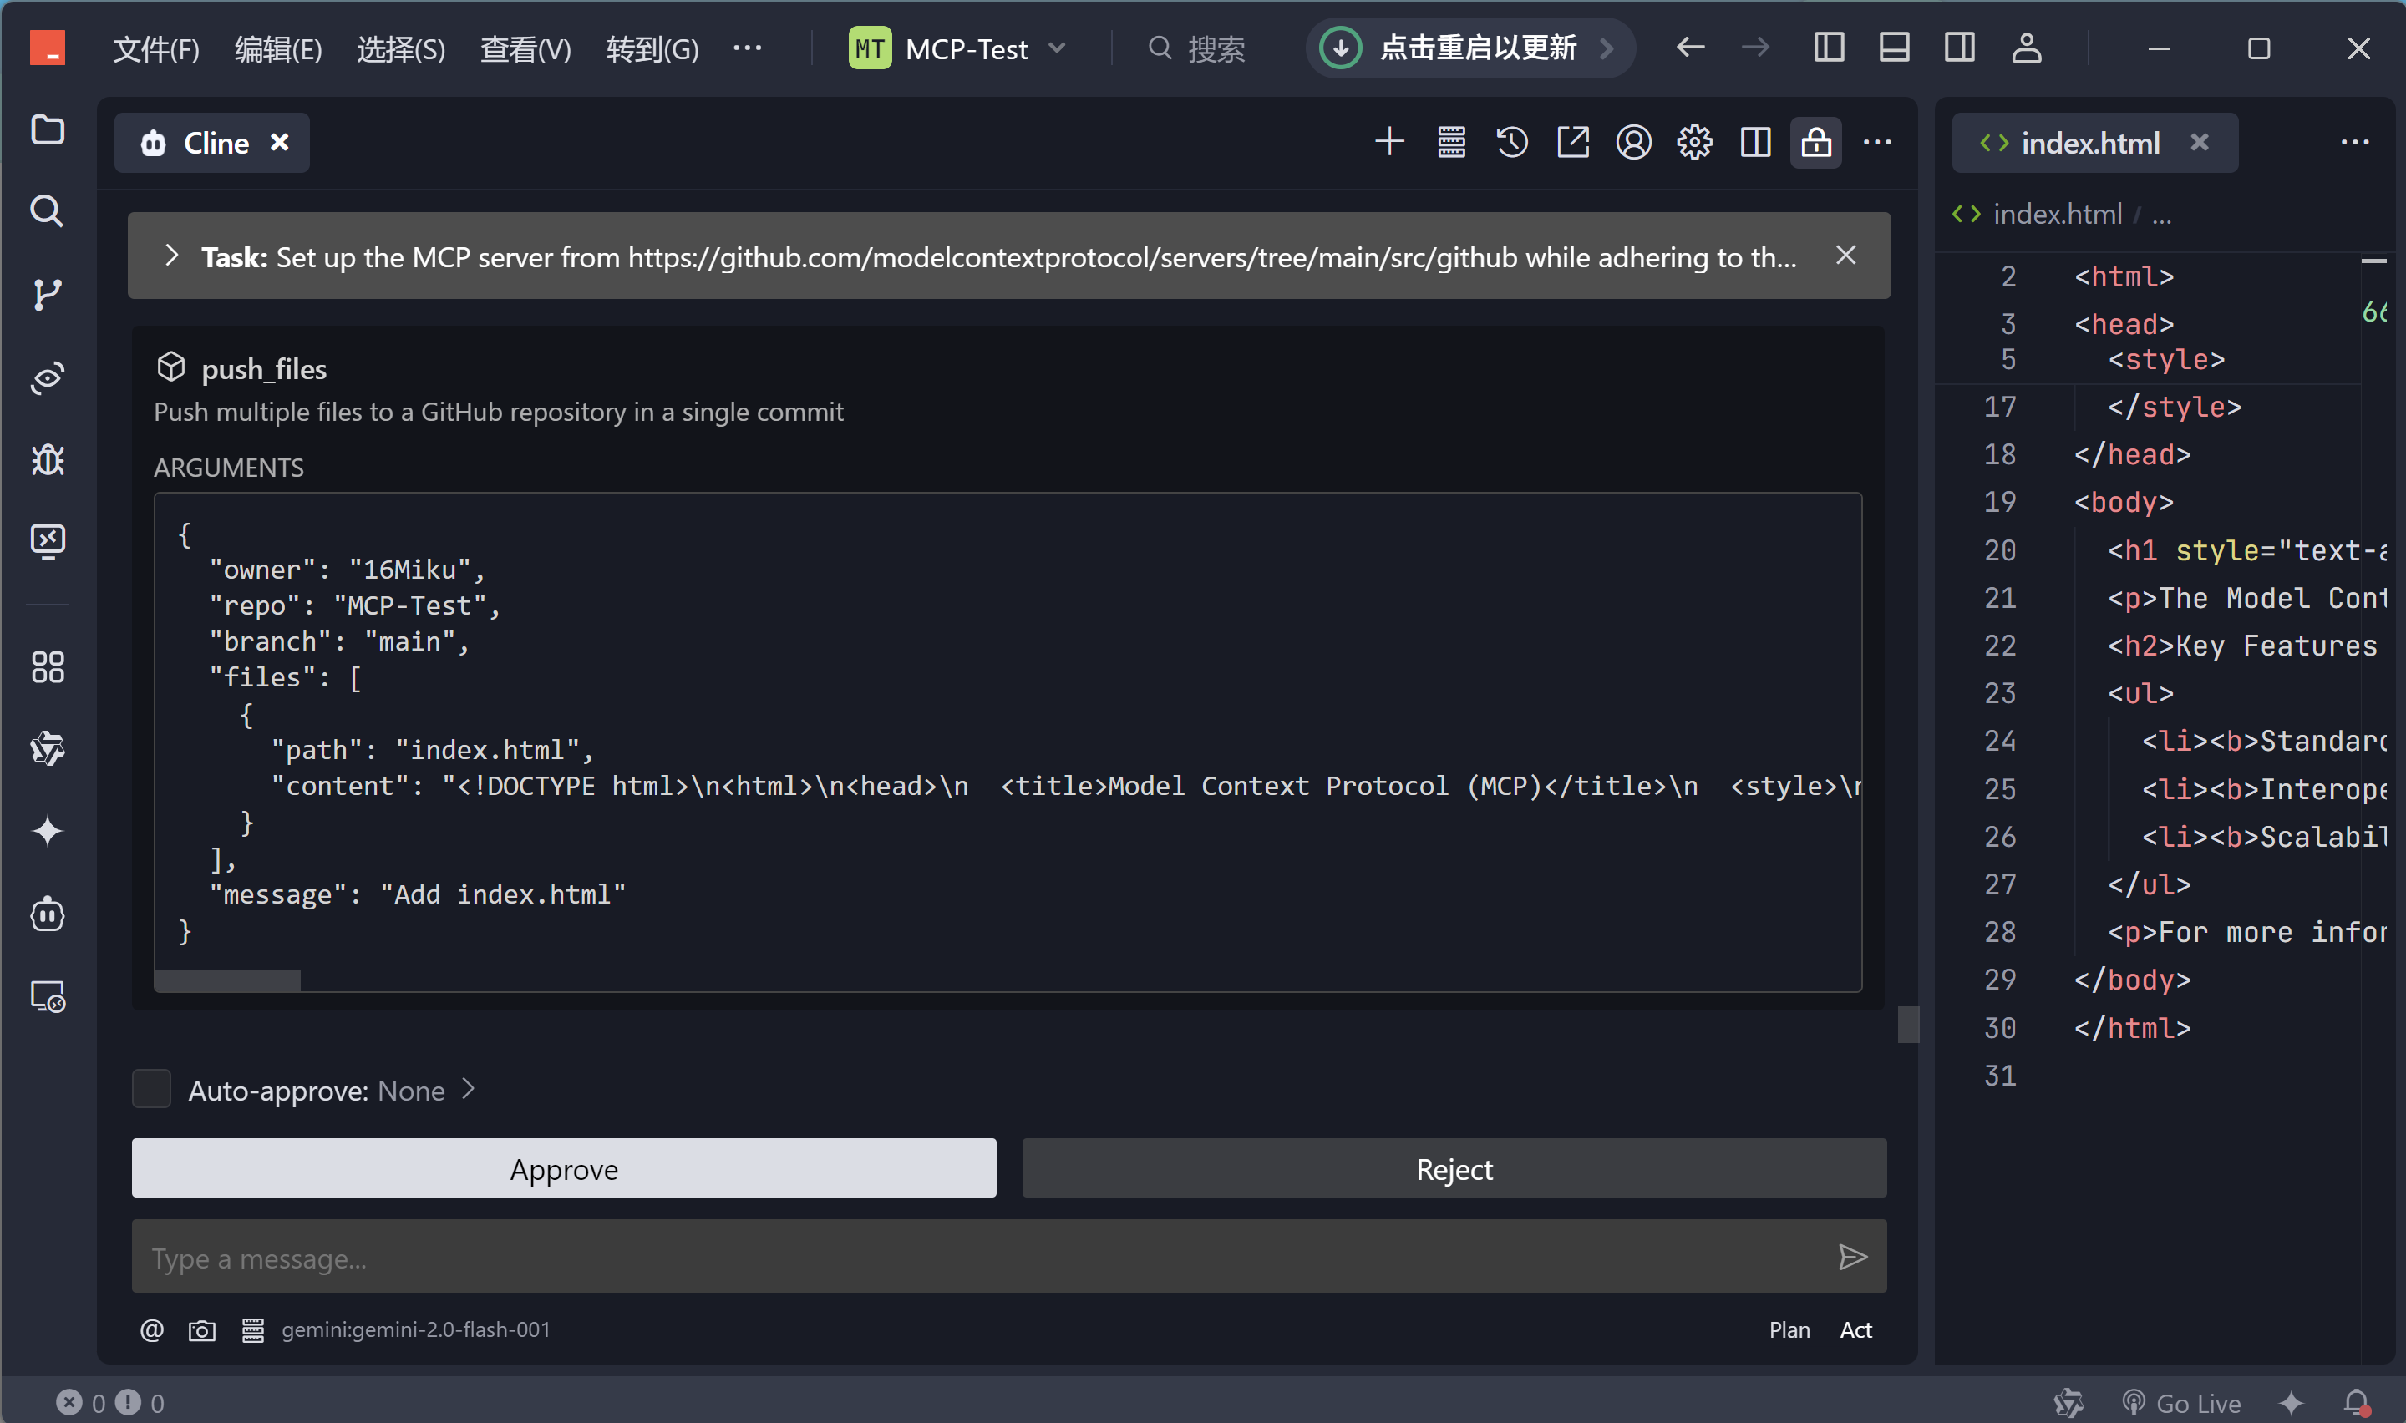Open Extensions view in activity bar
The height and width of the screenshot is (1423, 2406).
click(47, 667)
